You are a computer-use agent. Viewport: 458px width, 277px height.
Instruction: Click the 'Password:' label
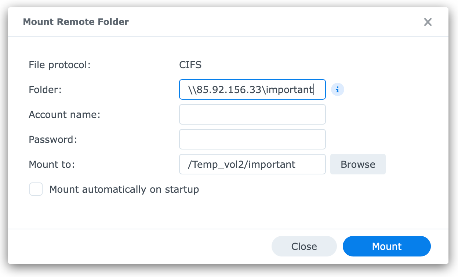click(53, 140)
